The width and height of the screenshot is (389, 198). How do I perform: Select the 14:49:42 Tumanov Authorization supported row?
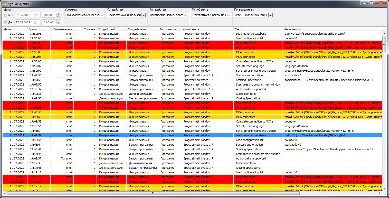128,89
